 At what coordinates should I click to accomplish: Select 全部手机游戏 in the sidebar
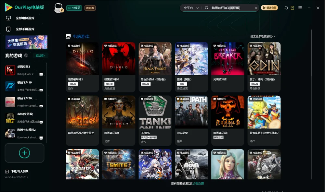click(x=24, y=29)
